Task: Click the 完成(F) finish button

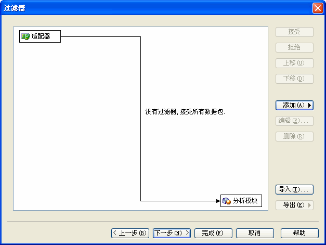Action: tap(213, 233)
